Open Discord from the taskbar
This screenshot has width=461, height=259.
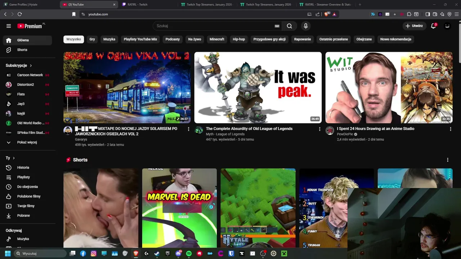tap(178, 254)
